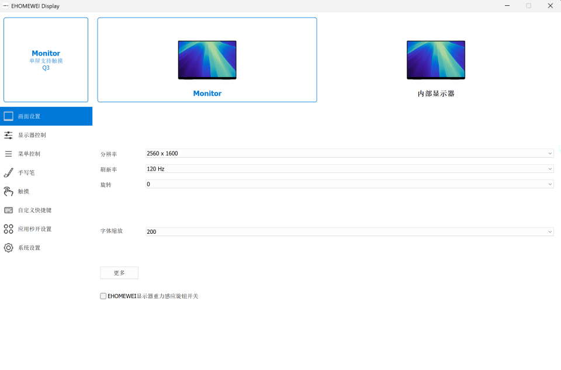Open the 菜单控制 menu item
Screen dimensions: 561x370
[46, 154]
